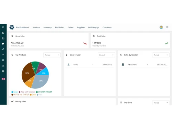
Task: Toggle PATATE ME TARTUF legend entry
Action: click(20, 95)
